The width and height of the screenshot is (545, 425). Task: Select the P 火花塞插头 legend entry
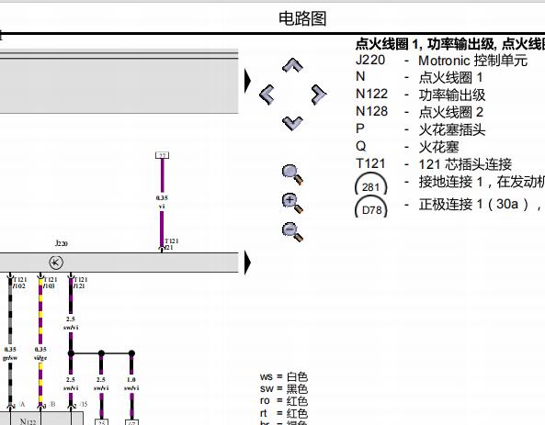click(x=421, y=129)
